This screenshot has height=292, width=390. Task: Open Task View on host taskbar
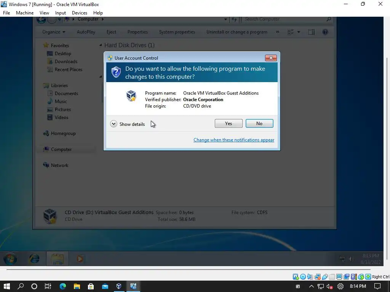click(x=48, y=286)
